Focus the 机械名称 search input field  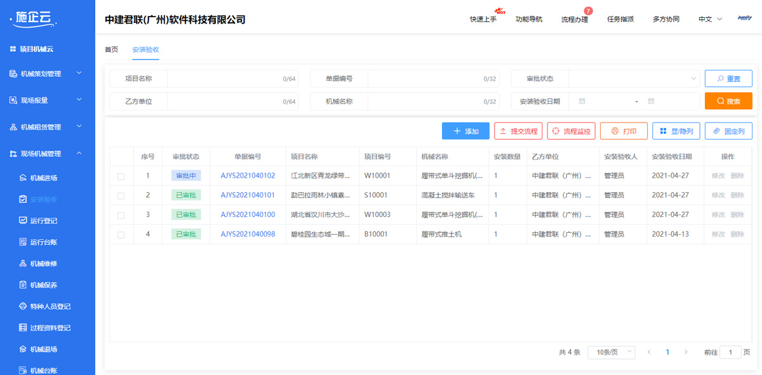point(433,101)
